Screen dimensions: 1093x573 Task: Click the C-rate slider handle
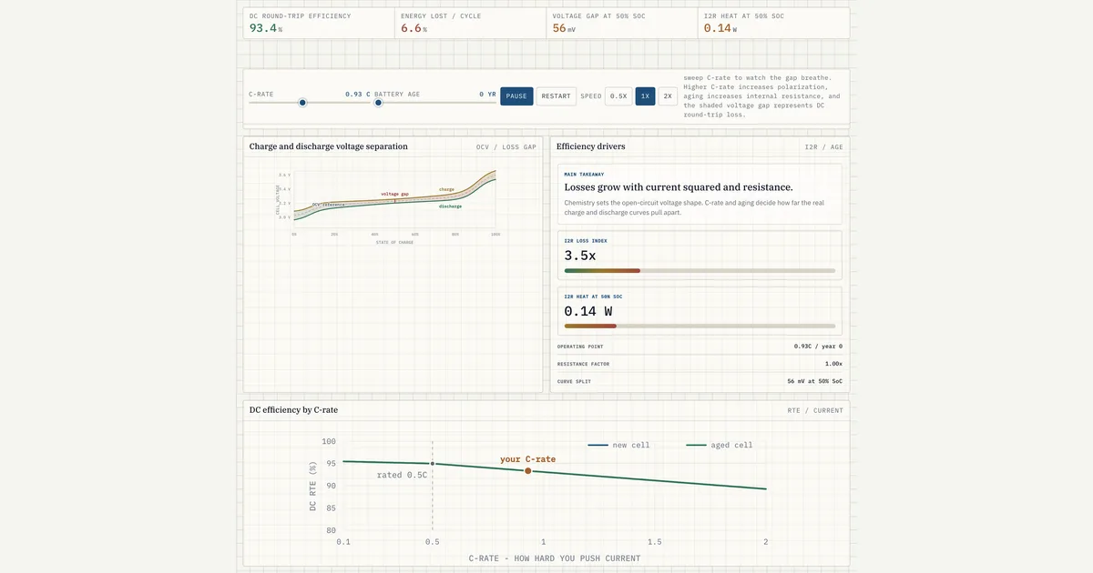(302, 103)
